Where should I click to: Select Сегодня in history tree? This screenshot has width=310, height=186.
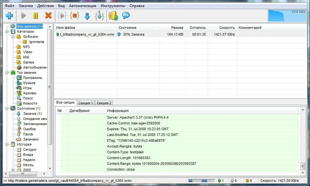pos(30,149)
